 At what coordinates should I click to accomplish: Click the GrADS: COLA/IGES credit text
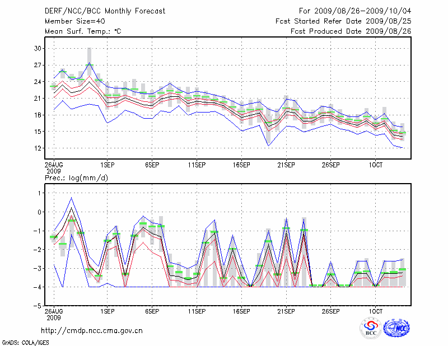point(25,342)
